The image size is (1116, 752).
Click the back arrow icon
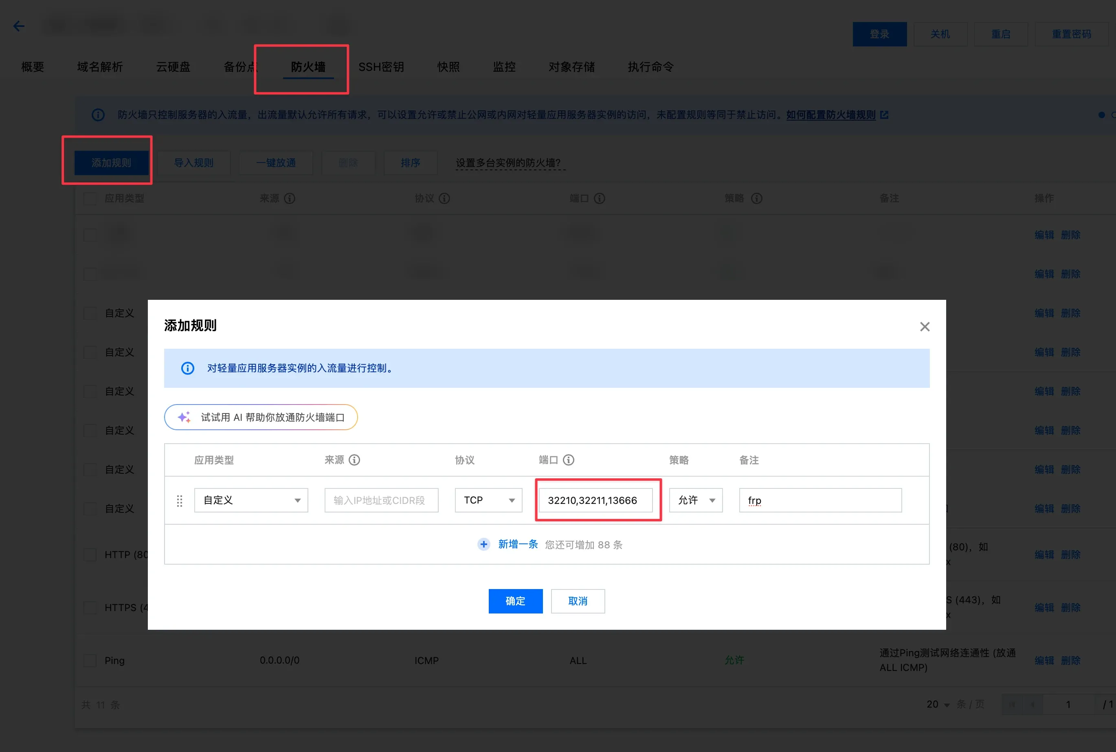(x=19, y=26)
